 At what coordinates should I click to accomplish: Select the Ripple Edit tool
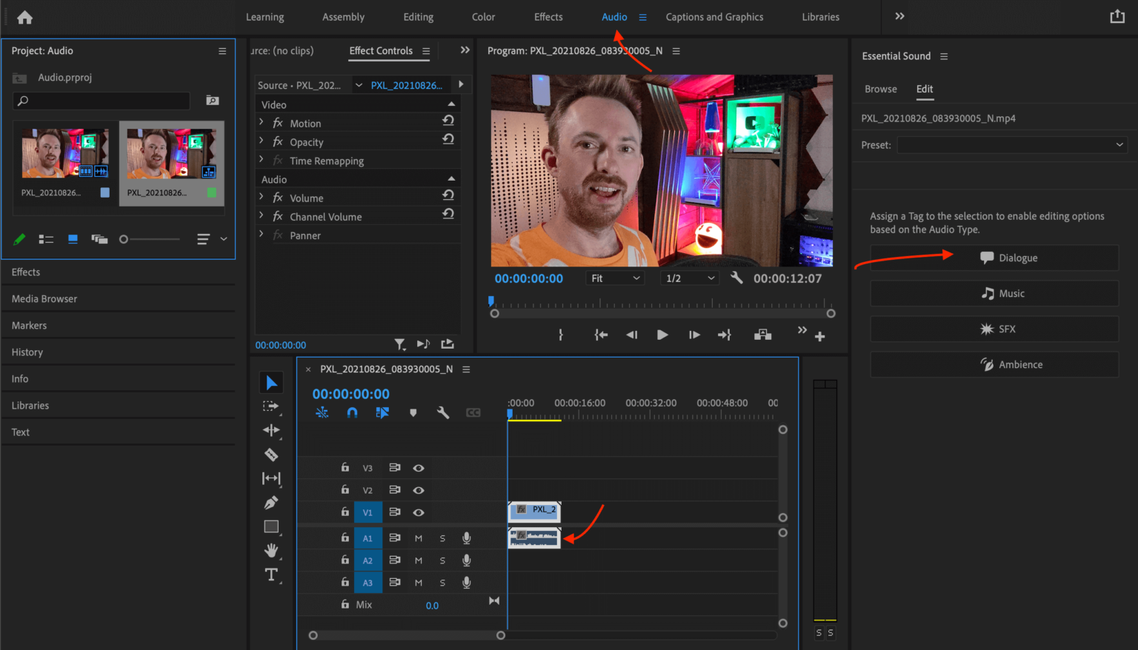pyautogui.click(x=271, y=430)
